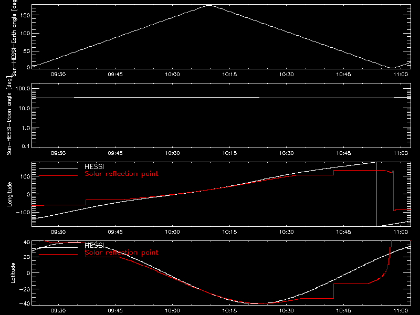This screenshot has height=315, width=420.
Task: Choose 09:30 label under Longitude plot
Action: 58,232
